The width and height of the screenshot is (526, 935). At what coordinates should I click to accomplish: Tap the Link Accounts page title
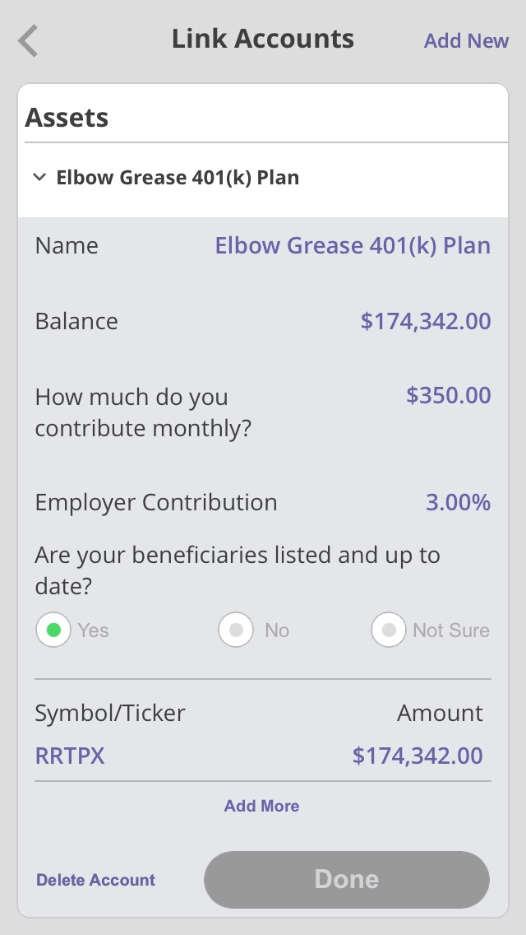pyautogui.click(x=263, y=39)
